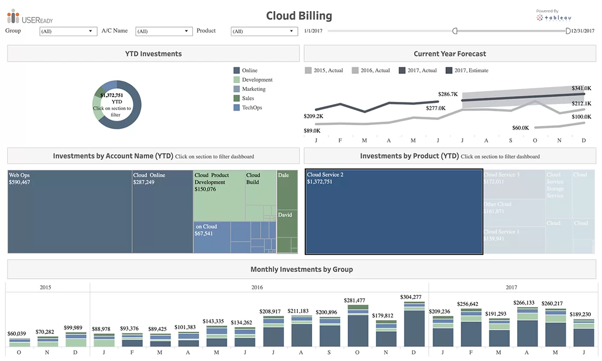Select the Cloud Service 3 product tile
602x361 pixels.
514,185
